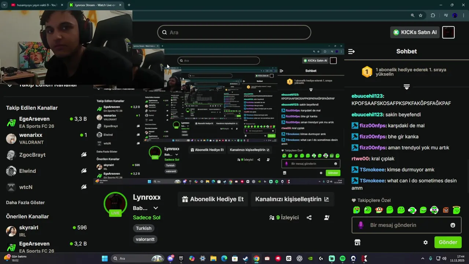
Task: Open Epic Games launcher from taskbar
Action: click(x=181, y=258)
